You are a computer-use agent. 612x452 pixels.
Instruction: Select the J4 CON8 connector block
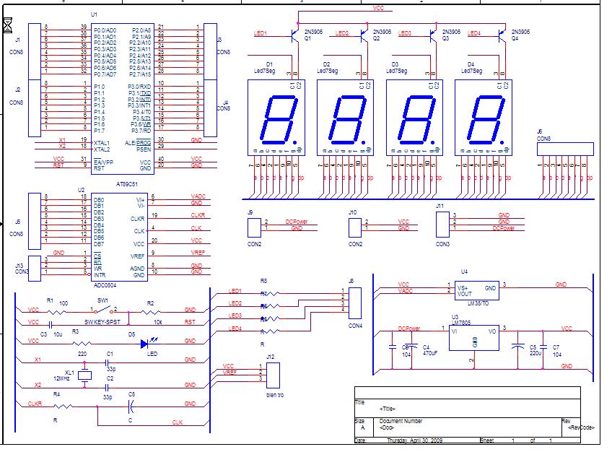click(x=211, y=108)
